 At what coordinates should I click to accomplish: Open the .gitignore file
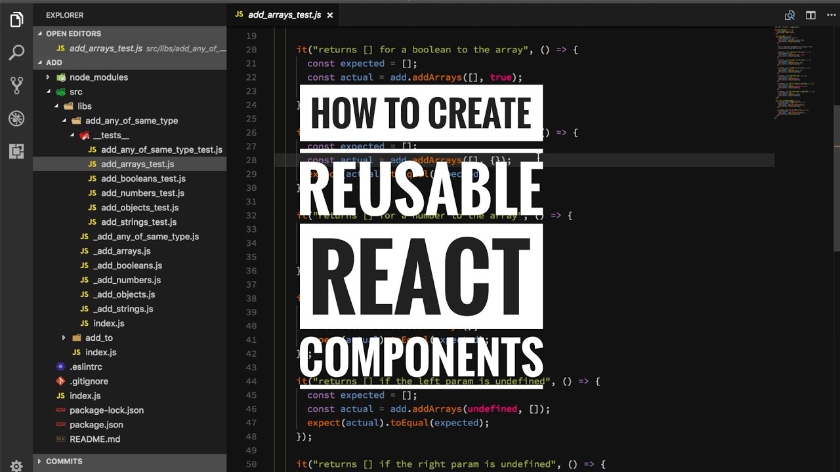tap(130, 381)
